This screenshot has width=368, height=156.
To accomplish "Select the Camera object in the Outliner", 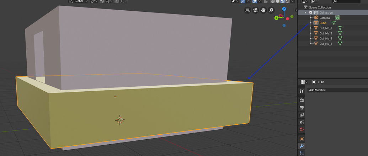I will tap(325, 18).
